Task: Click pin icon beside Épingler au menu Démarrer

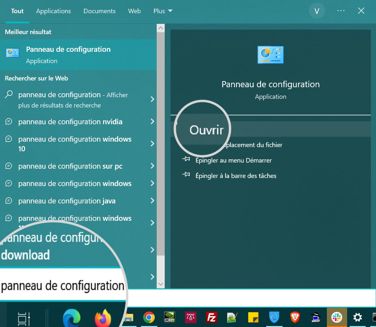Action: 186,159
